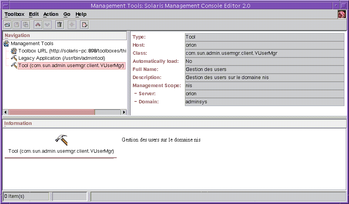Click the Management Scope label

pos(157,86)
